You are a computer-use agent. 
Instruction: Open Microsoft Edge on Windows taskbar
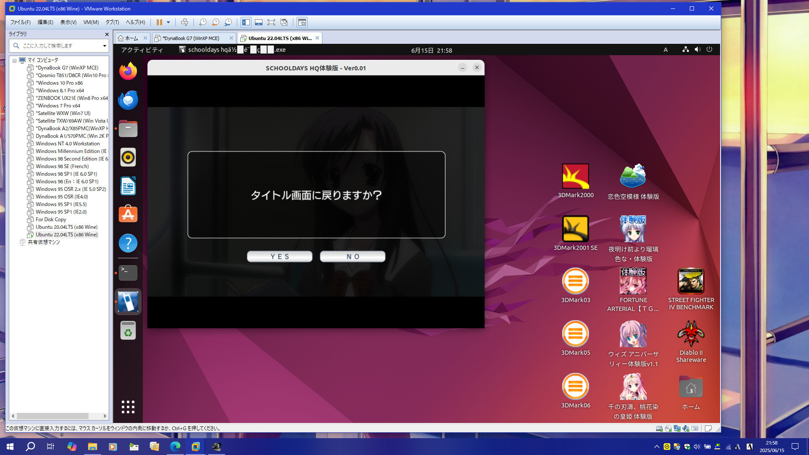[175, 447]
